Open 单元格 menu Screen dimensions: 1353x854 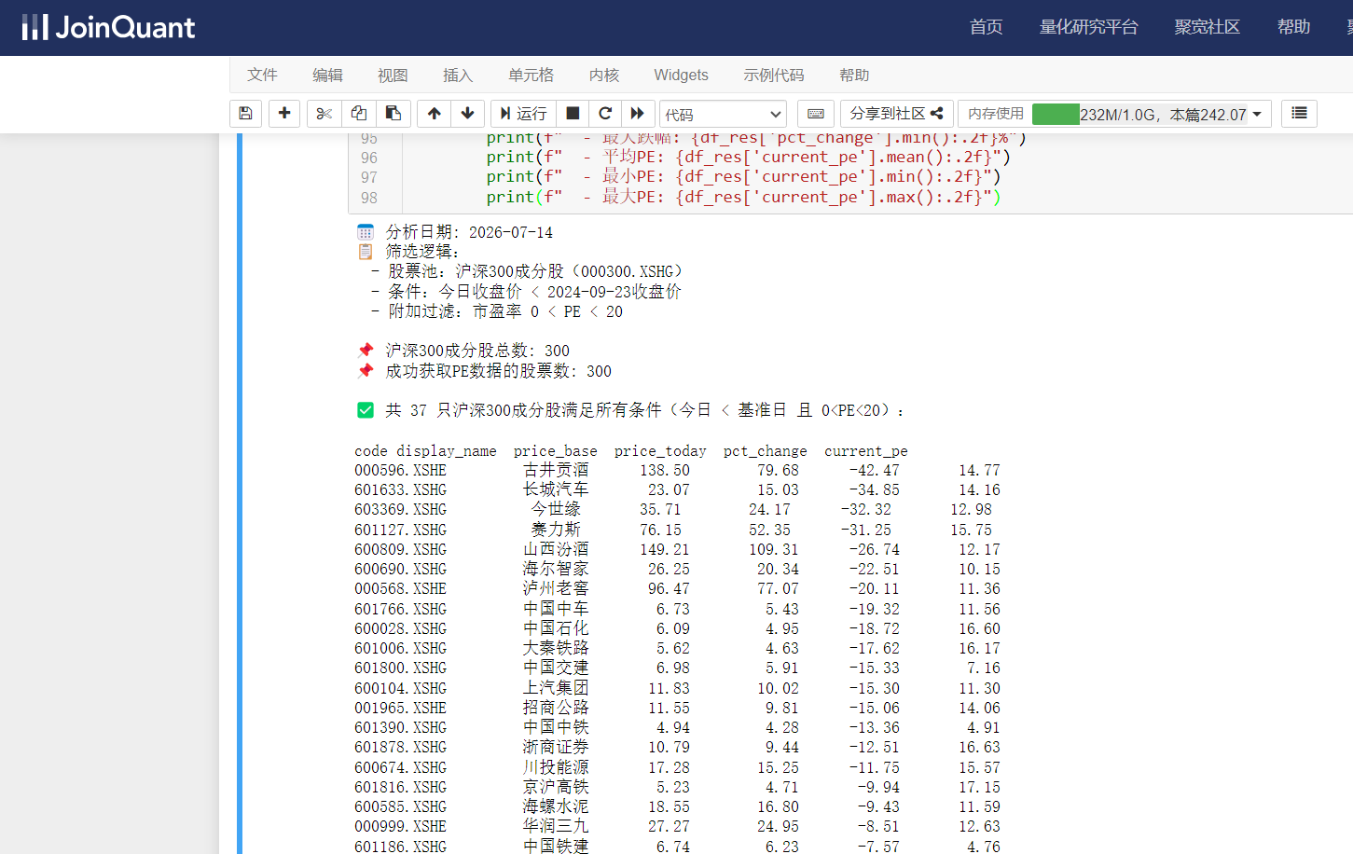pos(531,75)
